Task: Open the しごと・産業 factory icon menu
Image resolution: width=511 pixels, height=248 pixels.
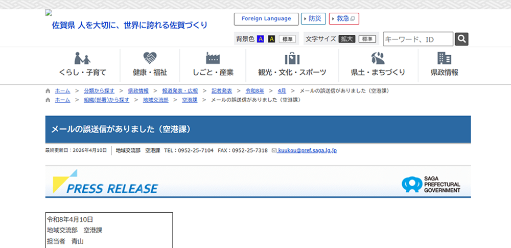Action: point(213,64)
